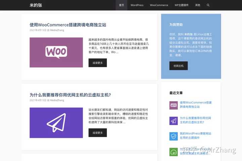Screen dimensions: 242x161
Task: Click the post excerpt starting 站长朋友们都知道
Action: (118, 116)
